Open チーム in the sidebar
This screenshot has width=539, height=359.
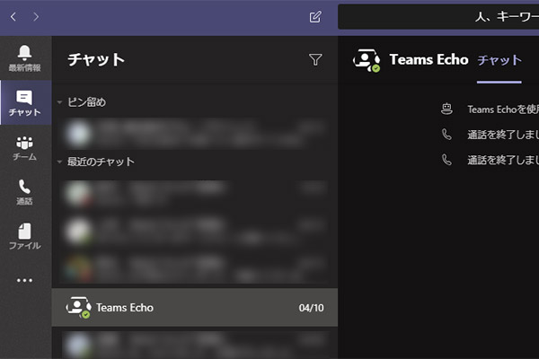(x=25, y=148)
